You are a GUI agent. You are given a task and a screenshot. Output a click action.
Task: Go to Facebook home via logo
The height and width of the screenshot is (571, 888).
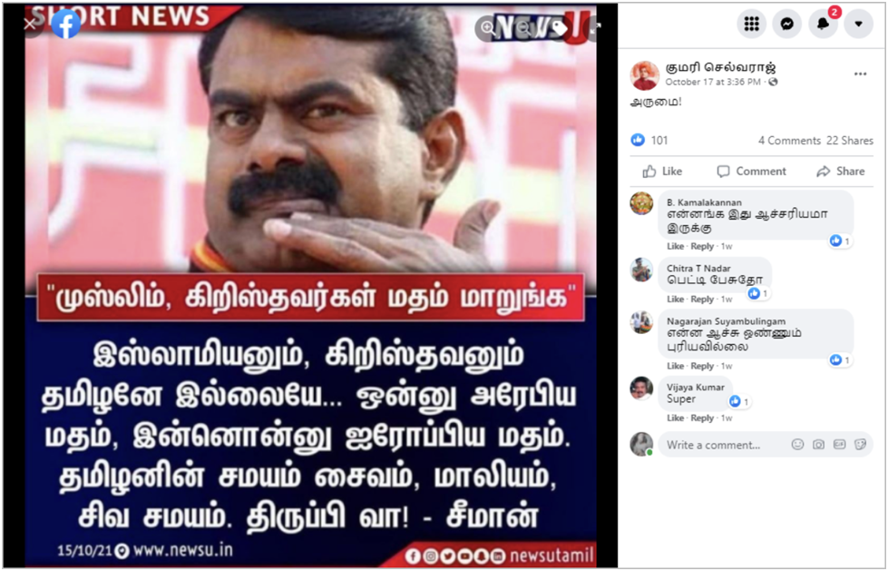coord(65,24)
